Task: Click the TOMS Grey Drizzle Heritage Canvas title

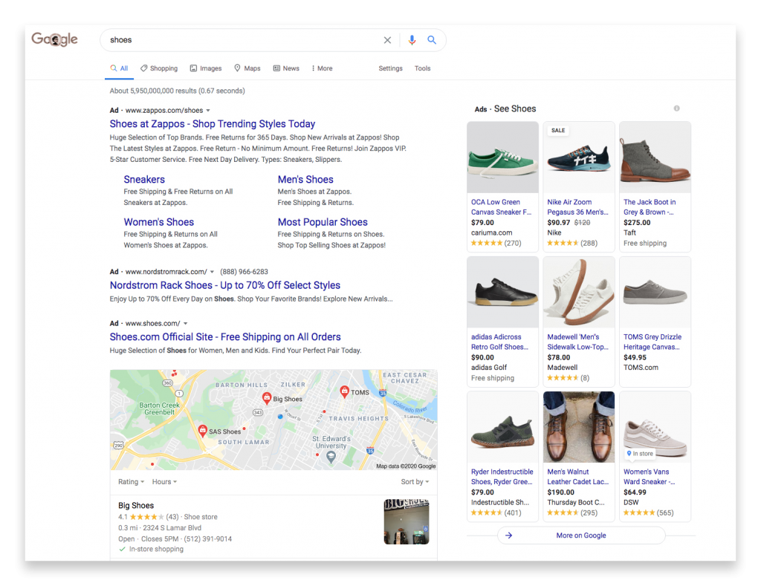Action: [x=652, y=342]
